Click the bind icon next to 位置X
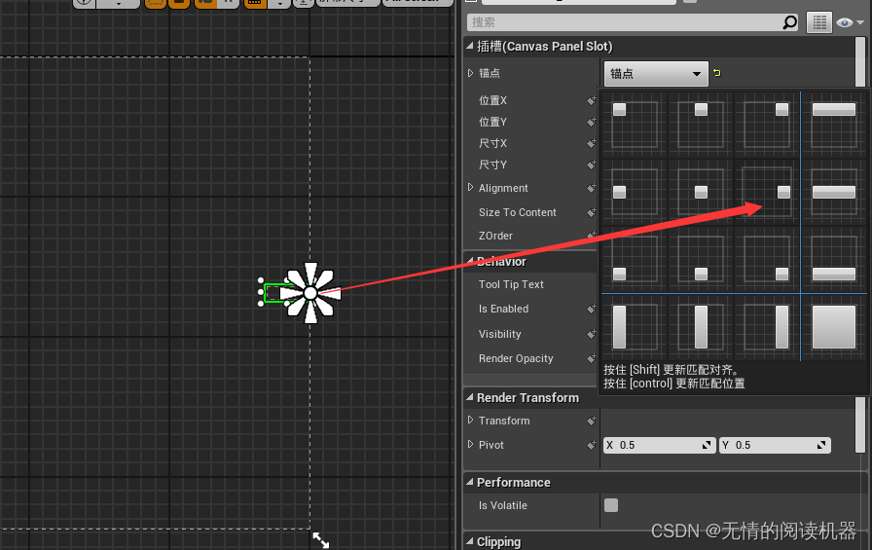The image size is (872, 550). click(x=591, y=100)
